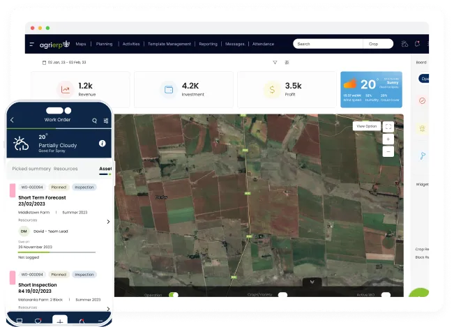Click the David - Team Lead text
Screen dimensions: 454x327
(51, 231)
